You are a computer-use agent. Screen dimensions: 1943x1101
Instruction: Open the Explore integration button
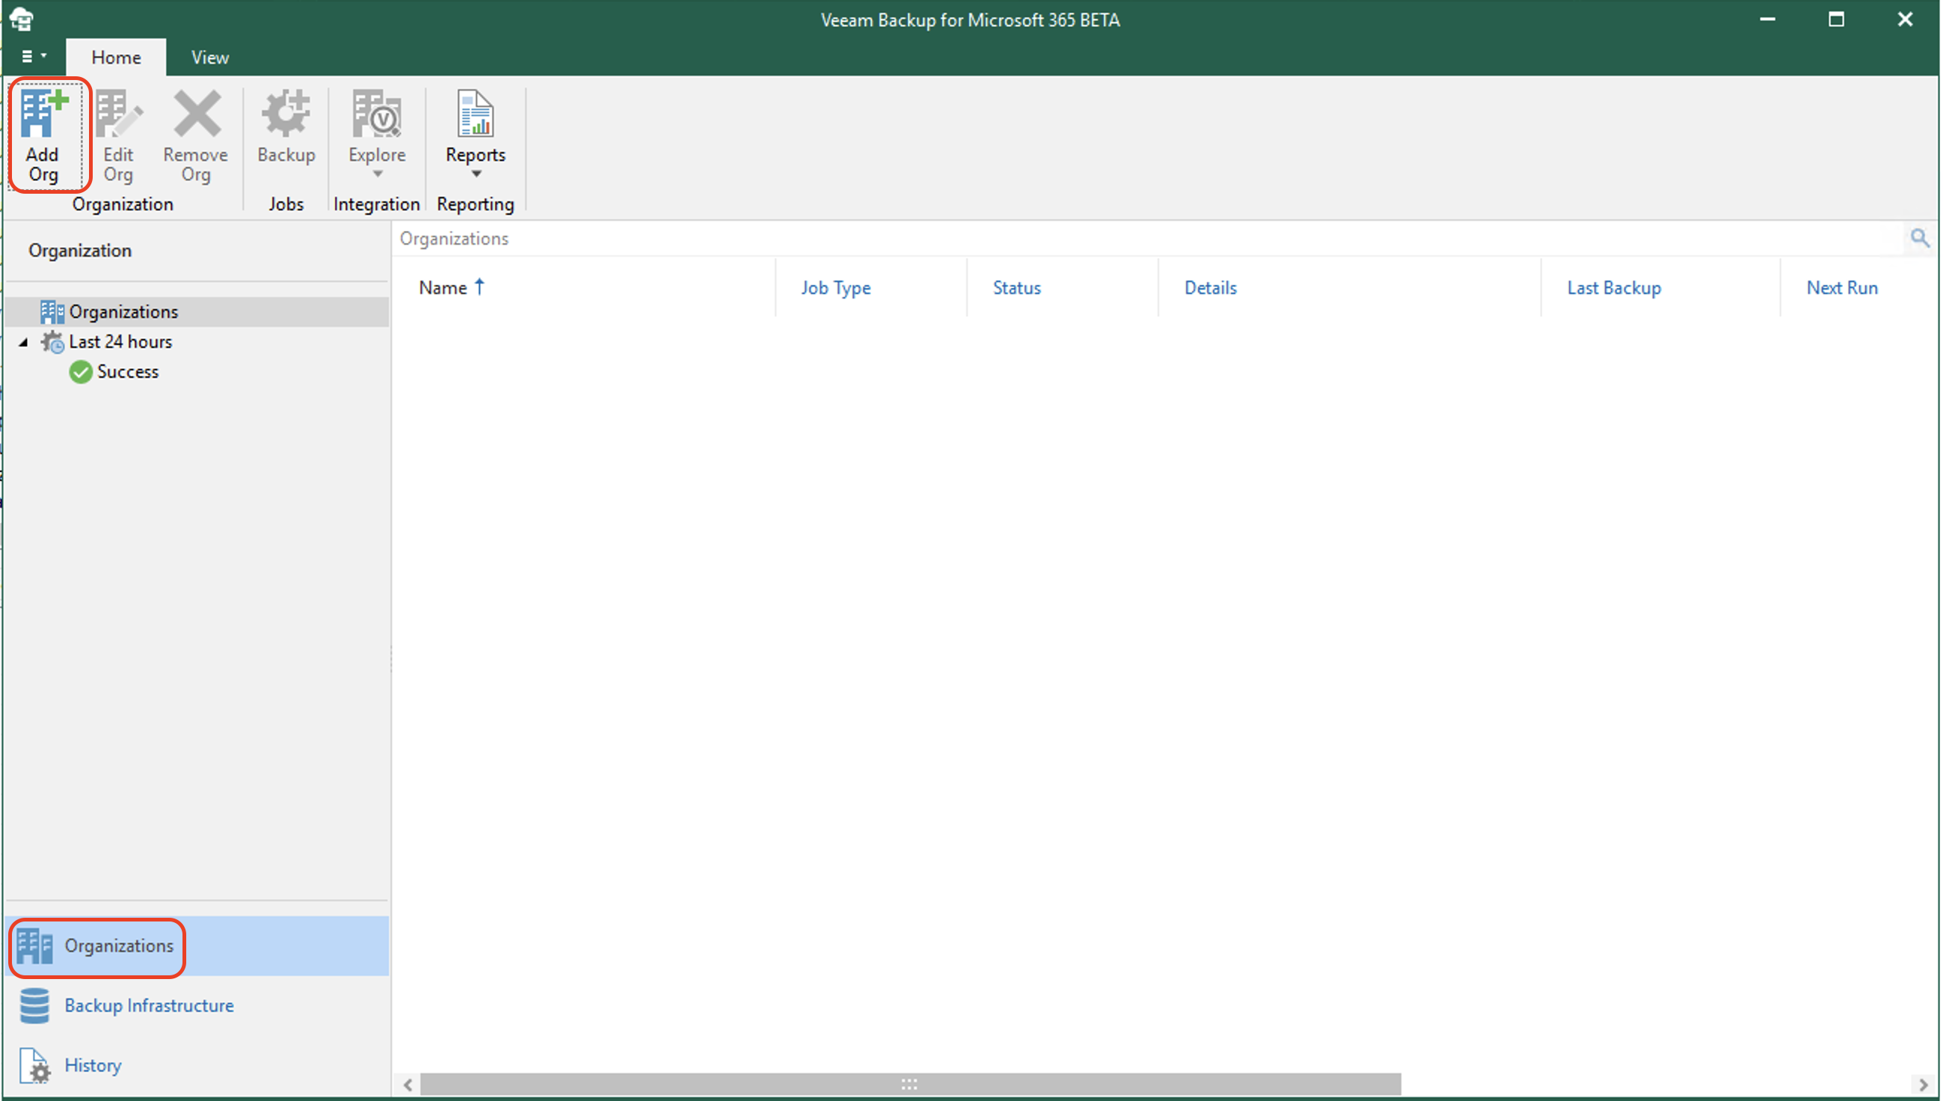(377, 134)
